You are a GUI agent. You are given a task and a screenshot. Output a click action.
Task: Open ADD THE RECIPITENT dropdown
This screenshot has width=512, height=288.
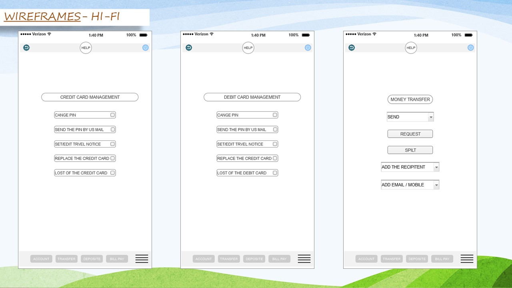click(x=436, y=167)
